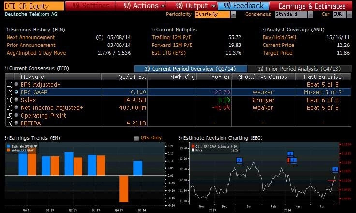The image size is (356, 213).
Task: Click the Standard consensus field
Action: tap(291, 15)
